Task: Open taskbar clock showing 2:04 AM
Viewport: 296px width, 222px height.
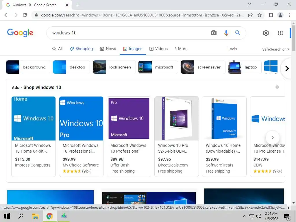Action: (x=271, y=216)
